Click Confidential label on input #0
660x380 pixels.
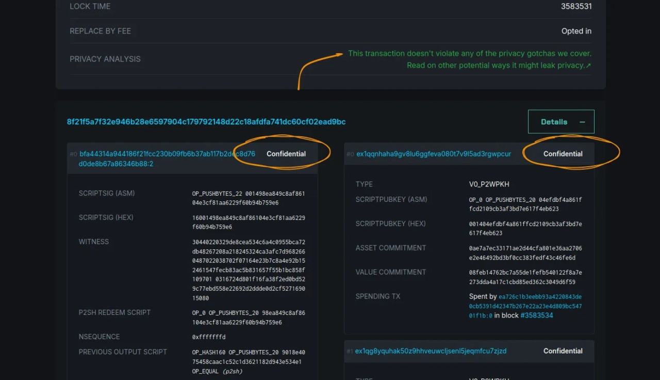click(x=286, y=154)
